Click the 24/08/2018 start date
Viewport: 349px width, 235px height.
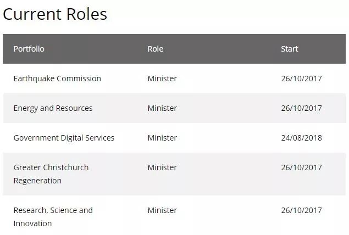pos(301,138)
